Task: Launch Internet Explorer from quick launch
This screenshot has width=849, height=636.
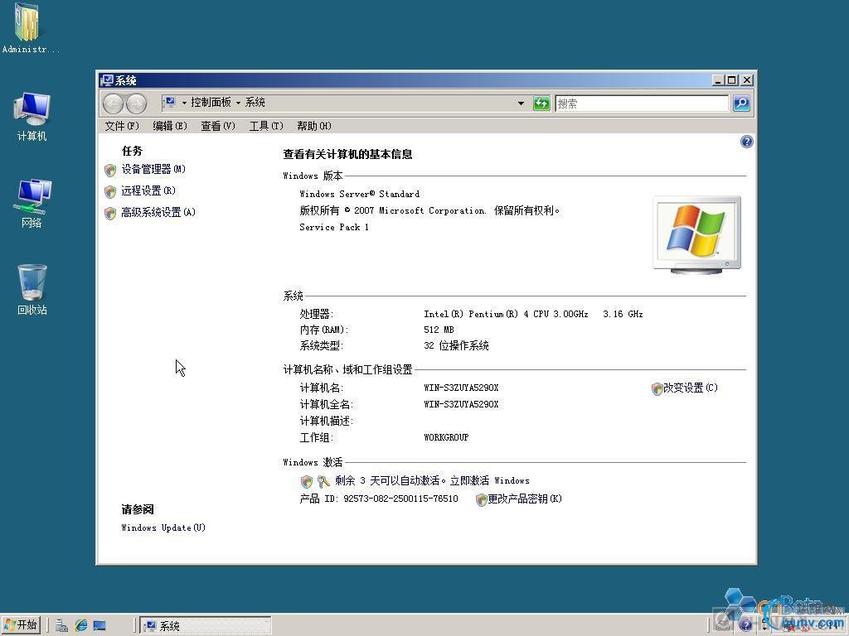Action: tap(81, 626)
